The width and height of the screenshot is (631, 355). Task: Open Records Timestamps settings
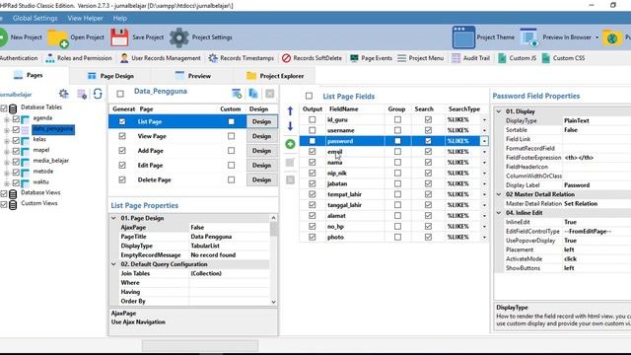[x=241, y=58]
